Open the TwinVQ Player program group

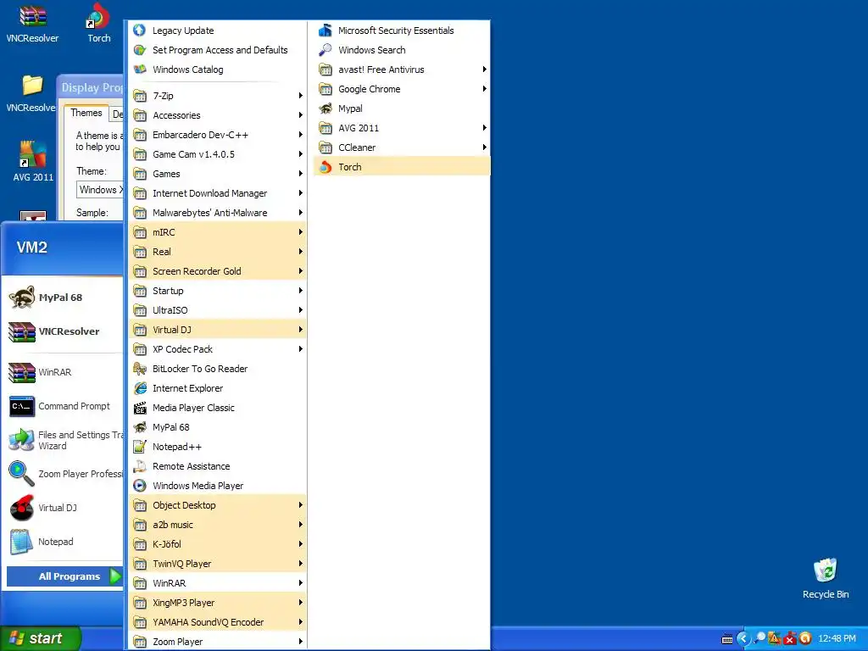coord(217,564)
